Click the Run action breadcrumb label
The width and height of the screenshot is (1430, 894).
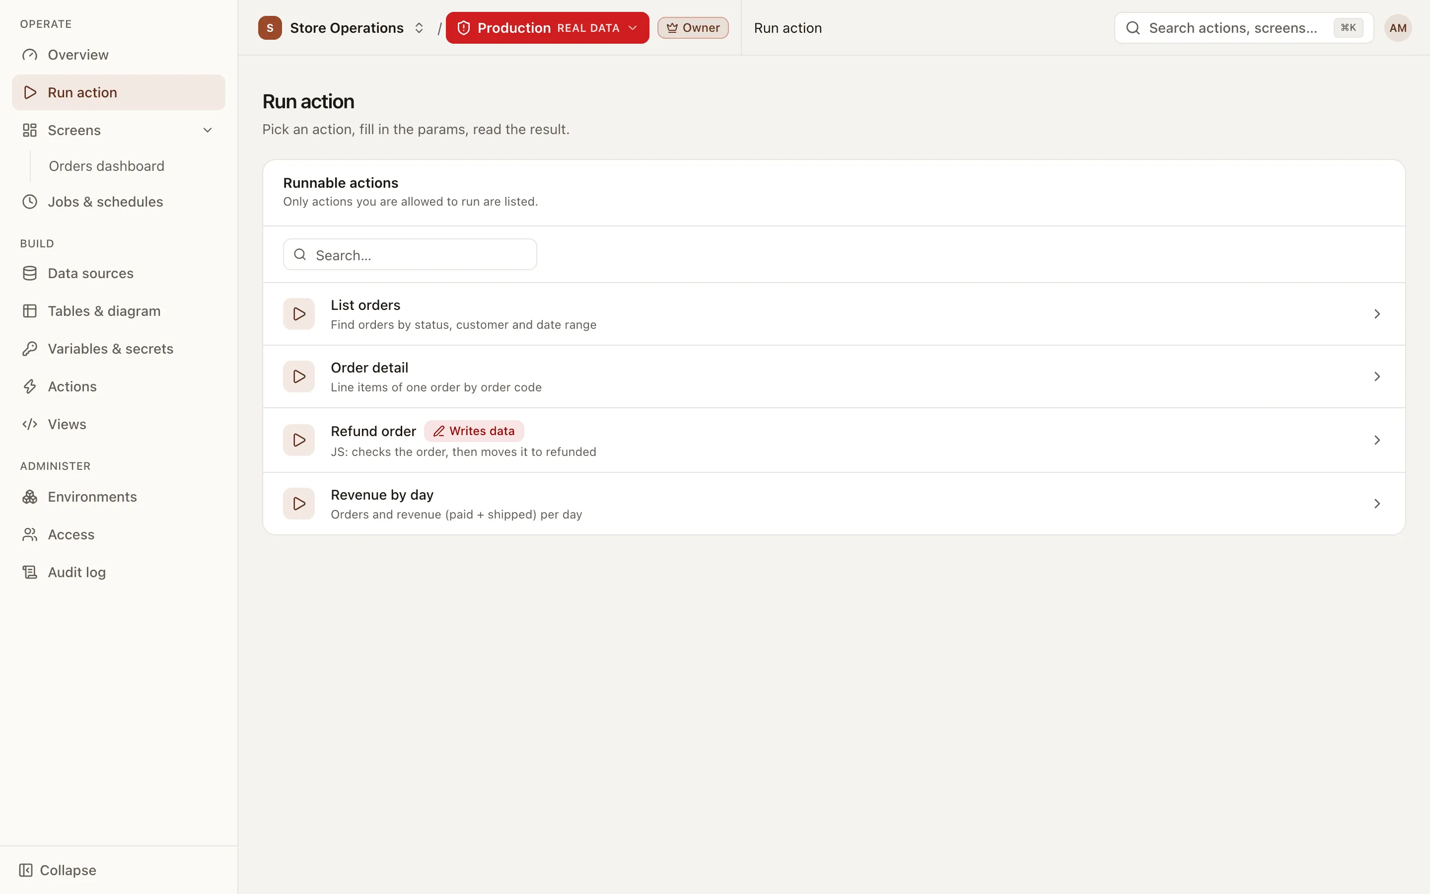coord(787,28)
